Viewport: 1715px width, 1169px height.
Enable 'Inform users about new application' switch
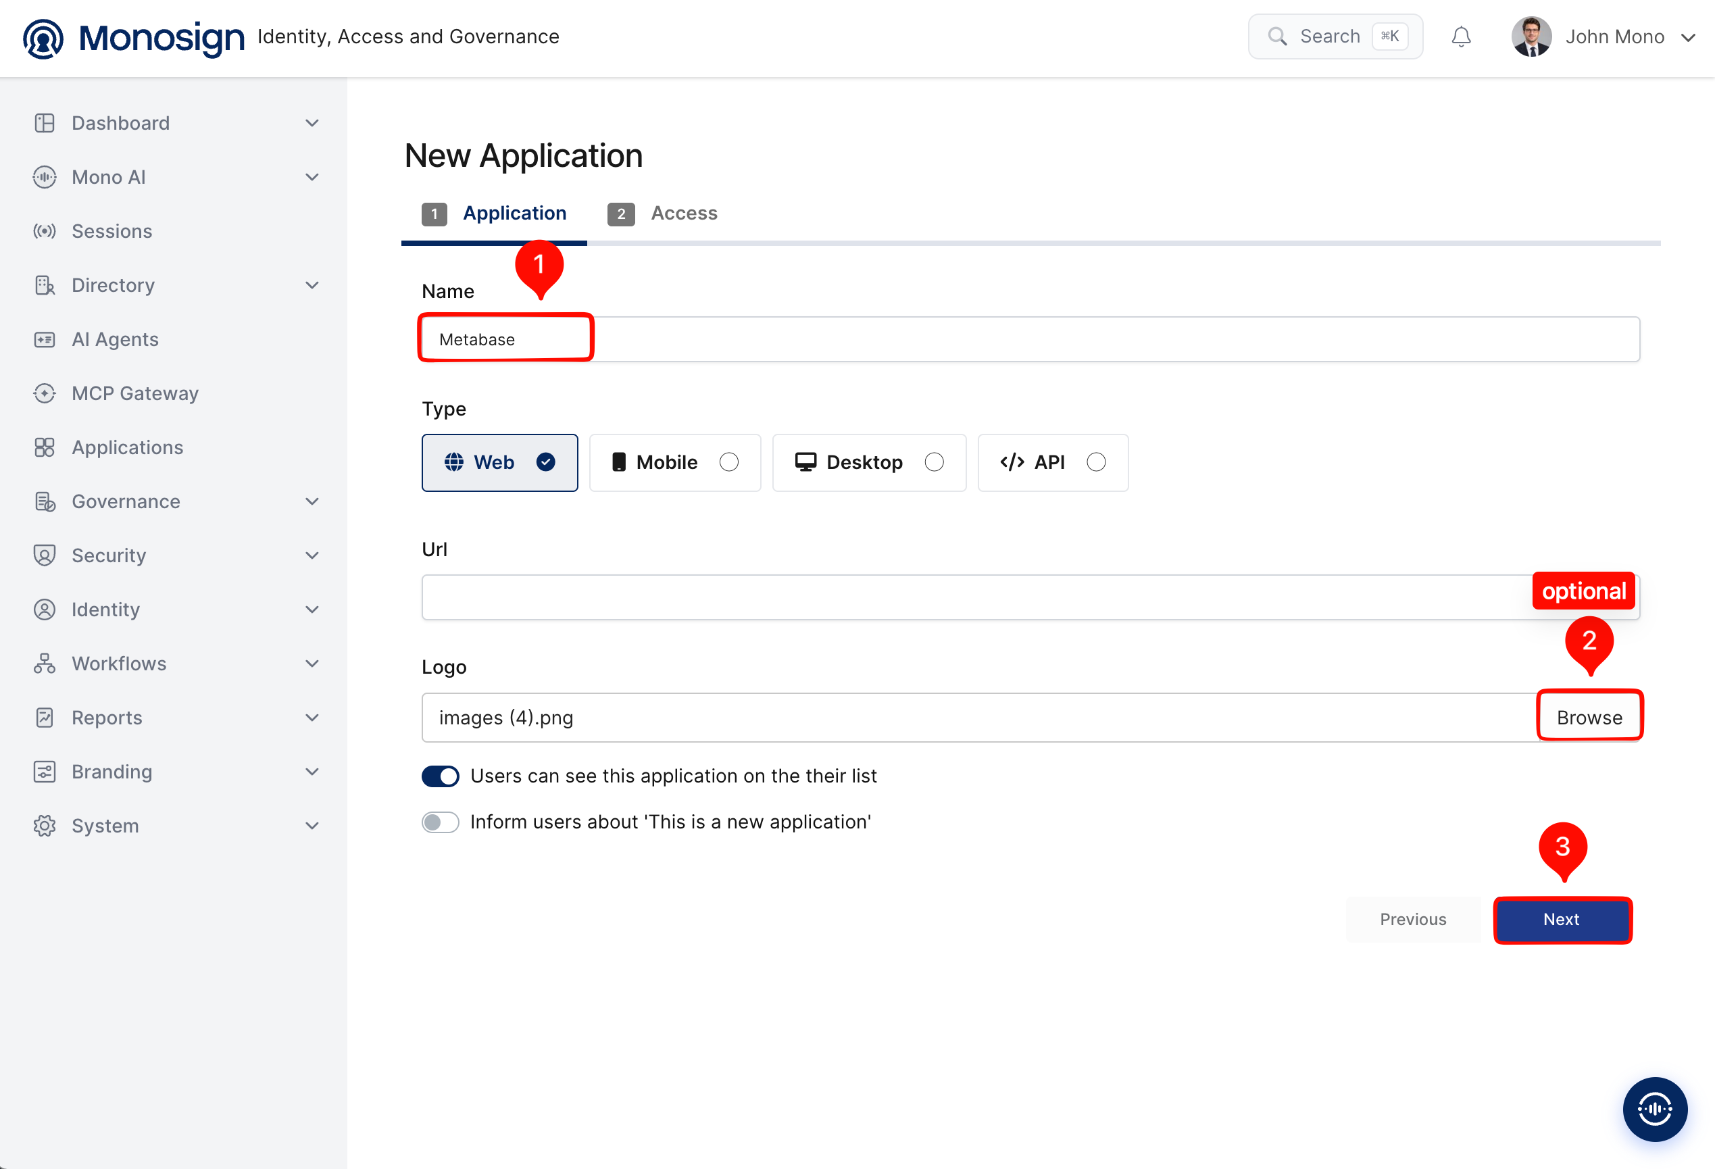pyautogui.click(x=441, y=822)
